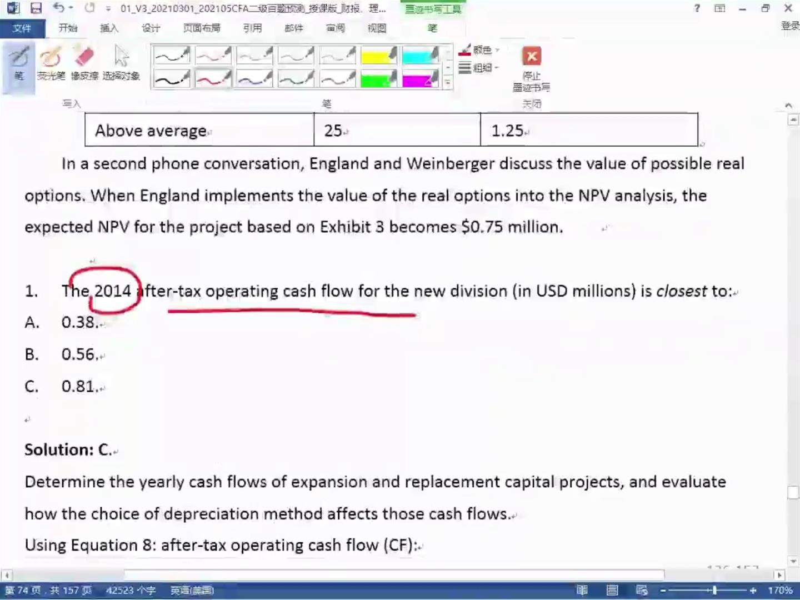800x600 pixels.
Task: Expand the pen styles gallery
Action: [x=448, y=83]
